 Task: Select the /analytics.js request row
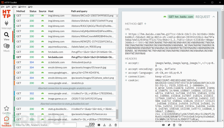click(65, 83)
